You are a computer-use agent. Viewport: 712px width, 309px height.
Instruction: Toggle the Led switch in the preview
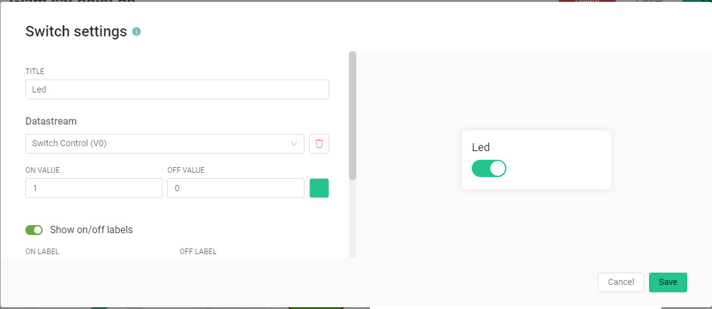coord(488,168)
